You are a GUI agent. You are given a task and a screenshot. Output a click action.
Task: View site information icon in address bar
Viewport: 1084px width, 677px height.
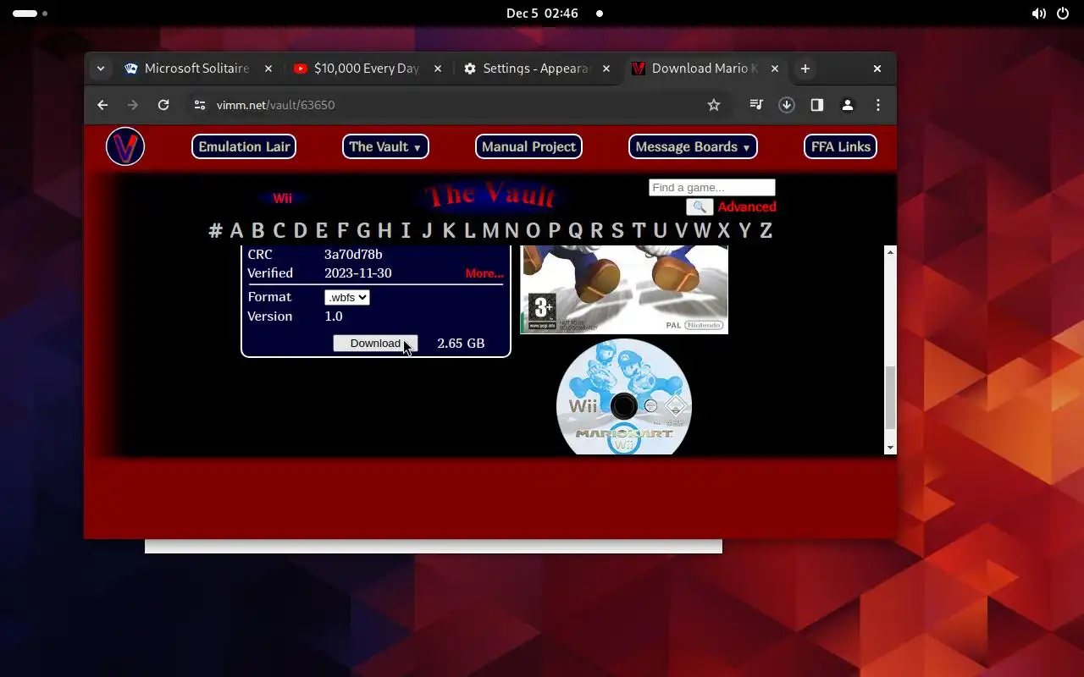tap(200, 105)
